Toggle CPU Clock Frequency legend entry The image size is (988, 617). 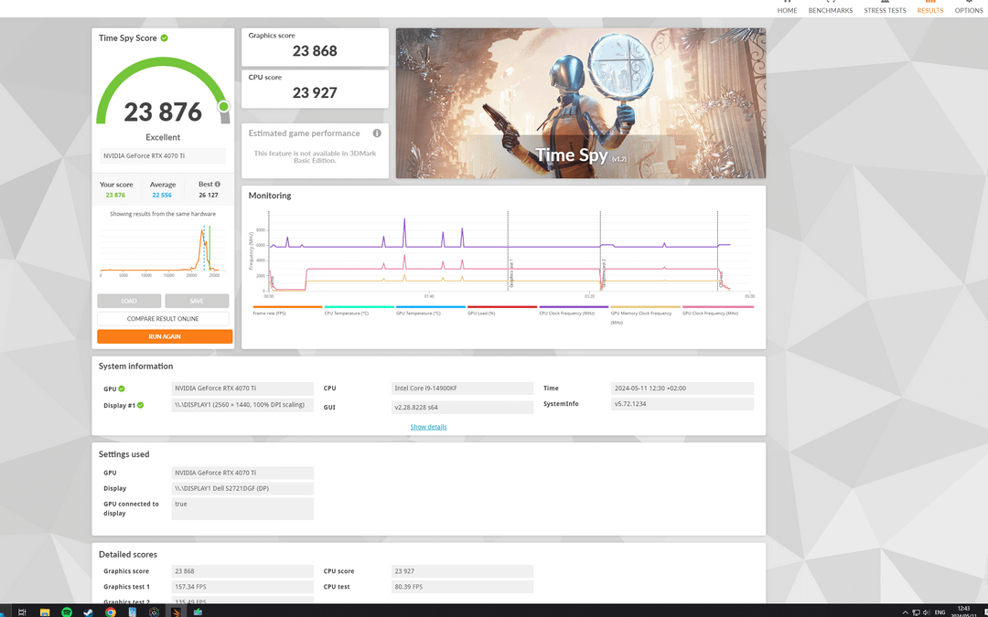click(x=574, y=311)
